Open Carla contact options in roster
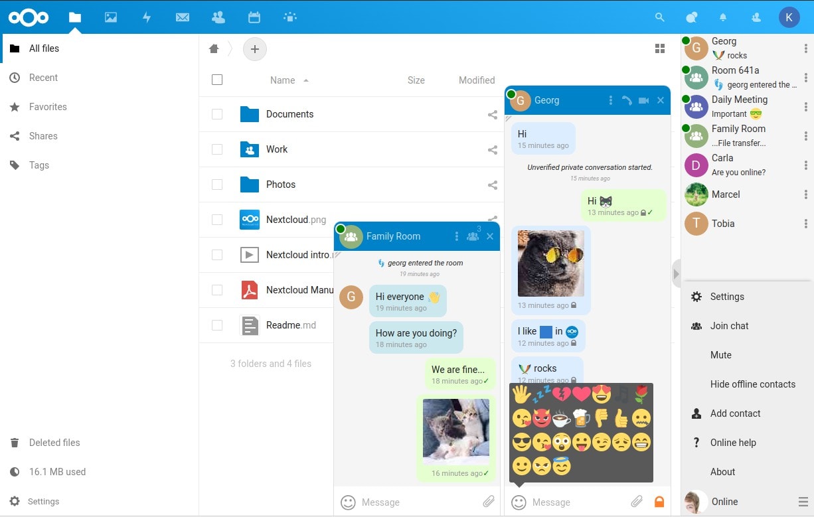The image size is (814, 517). 805,165
